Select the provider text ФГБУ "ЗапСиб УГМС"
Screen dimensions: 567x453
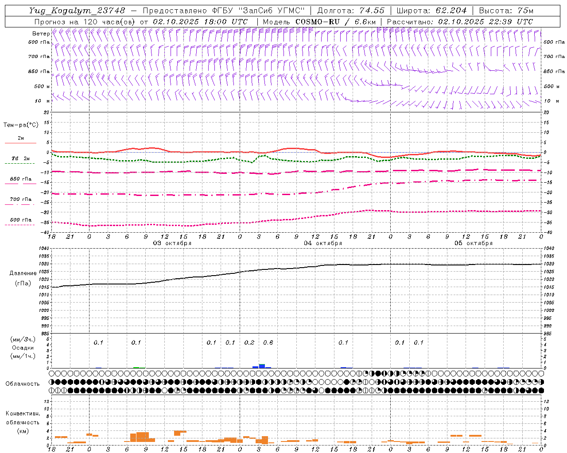pyautogui.click(x=258, y=11)
